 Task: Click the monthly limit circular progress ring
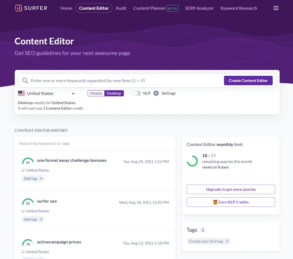click(192, 161)
